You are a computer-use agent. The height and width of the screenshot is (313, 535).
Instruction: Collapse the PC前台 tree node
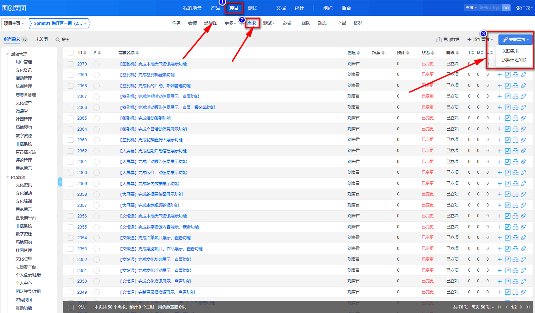coord(8,178)
